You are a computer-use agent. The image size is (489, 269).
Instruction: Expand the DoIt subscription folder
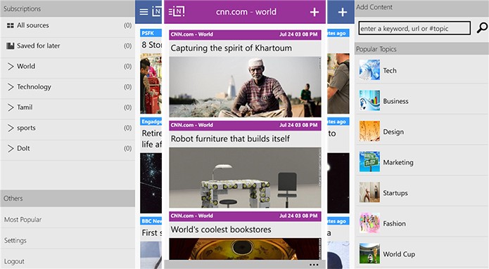click(11, 148)
